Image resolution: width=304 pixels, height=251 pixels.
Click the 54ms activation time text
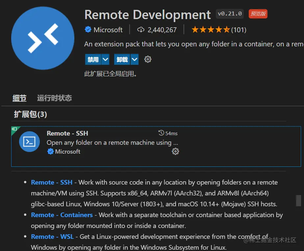[171, 133]
